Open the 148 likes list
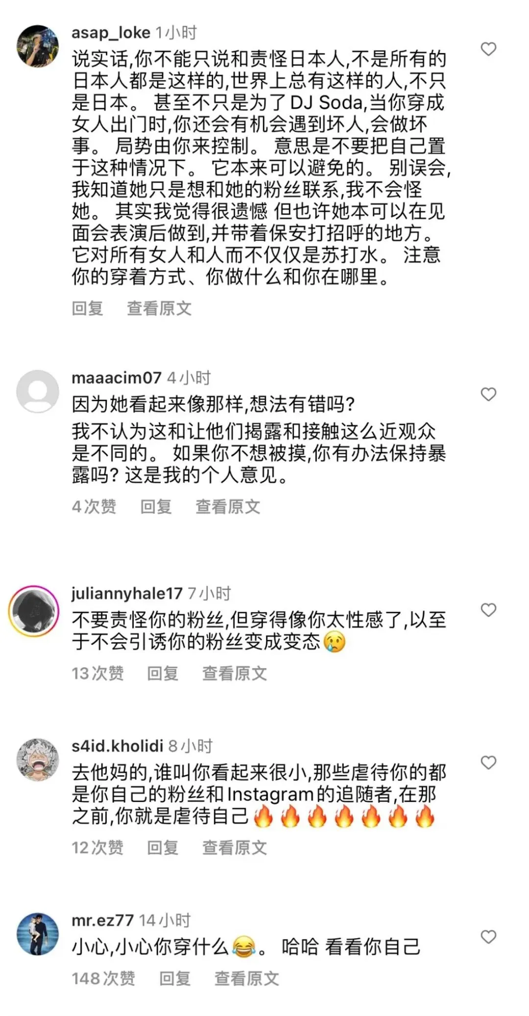 coord(103,979)
